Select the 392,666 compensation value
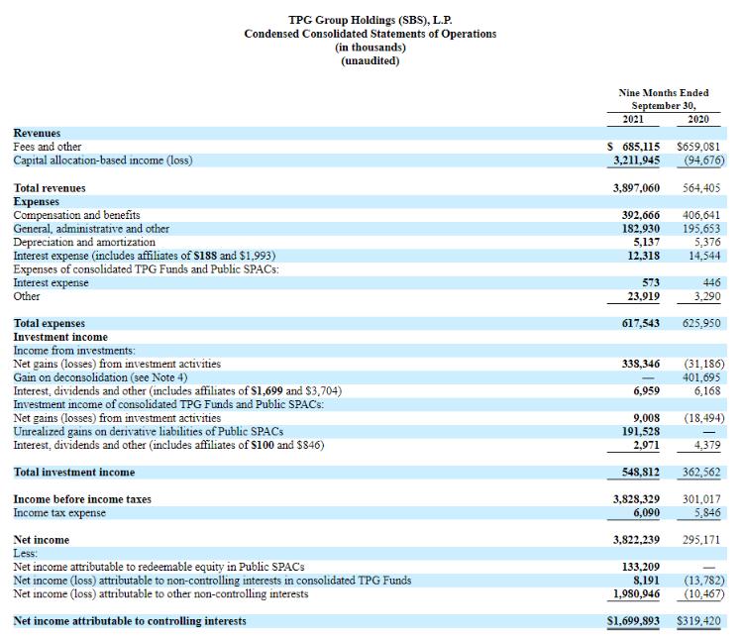Screen dimensions: 743x639 point(641,215)
